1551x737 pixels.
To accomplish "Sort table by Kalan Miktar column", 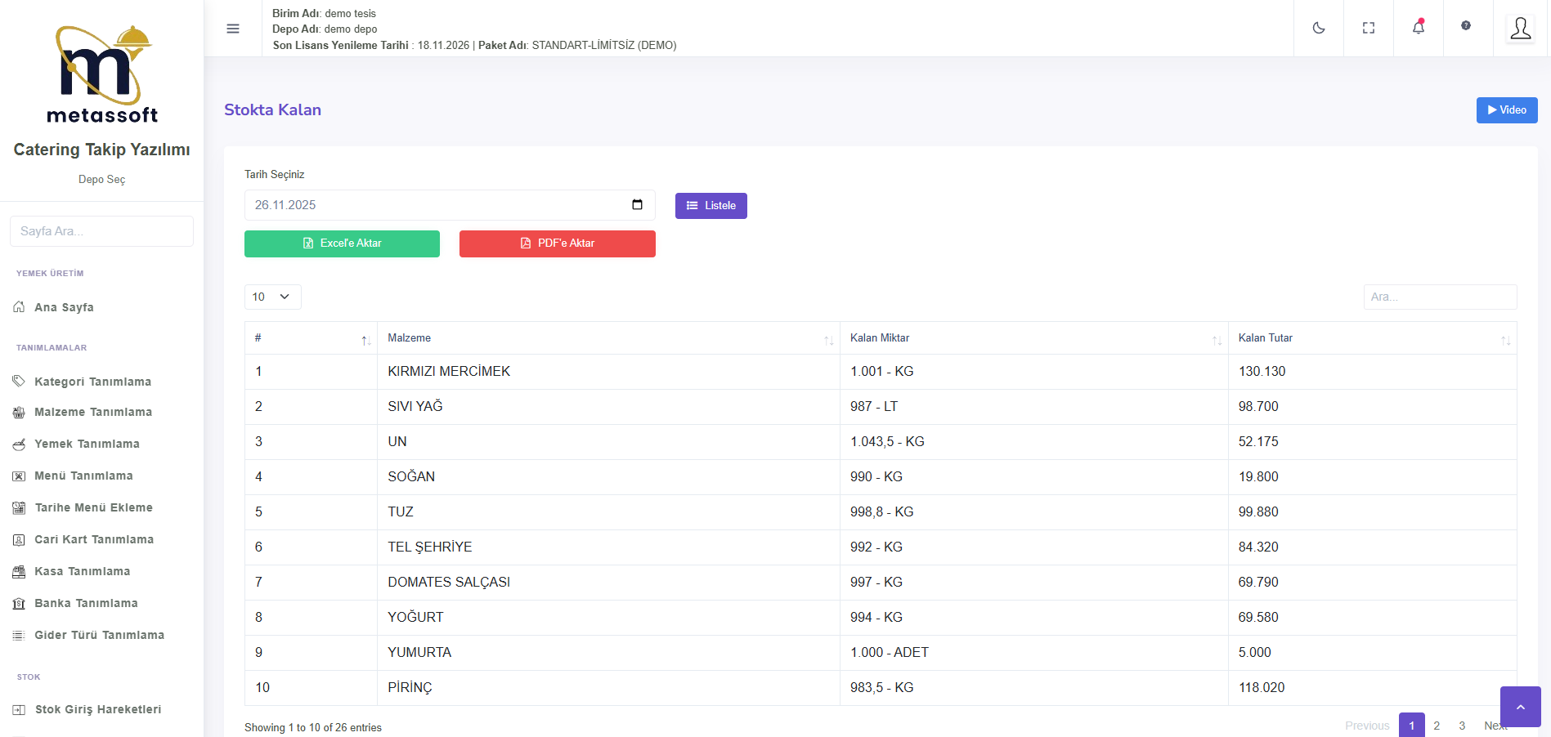I will (1033, 338).
